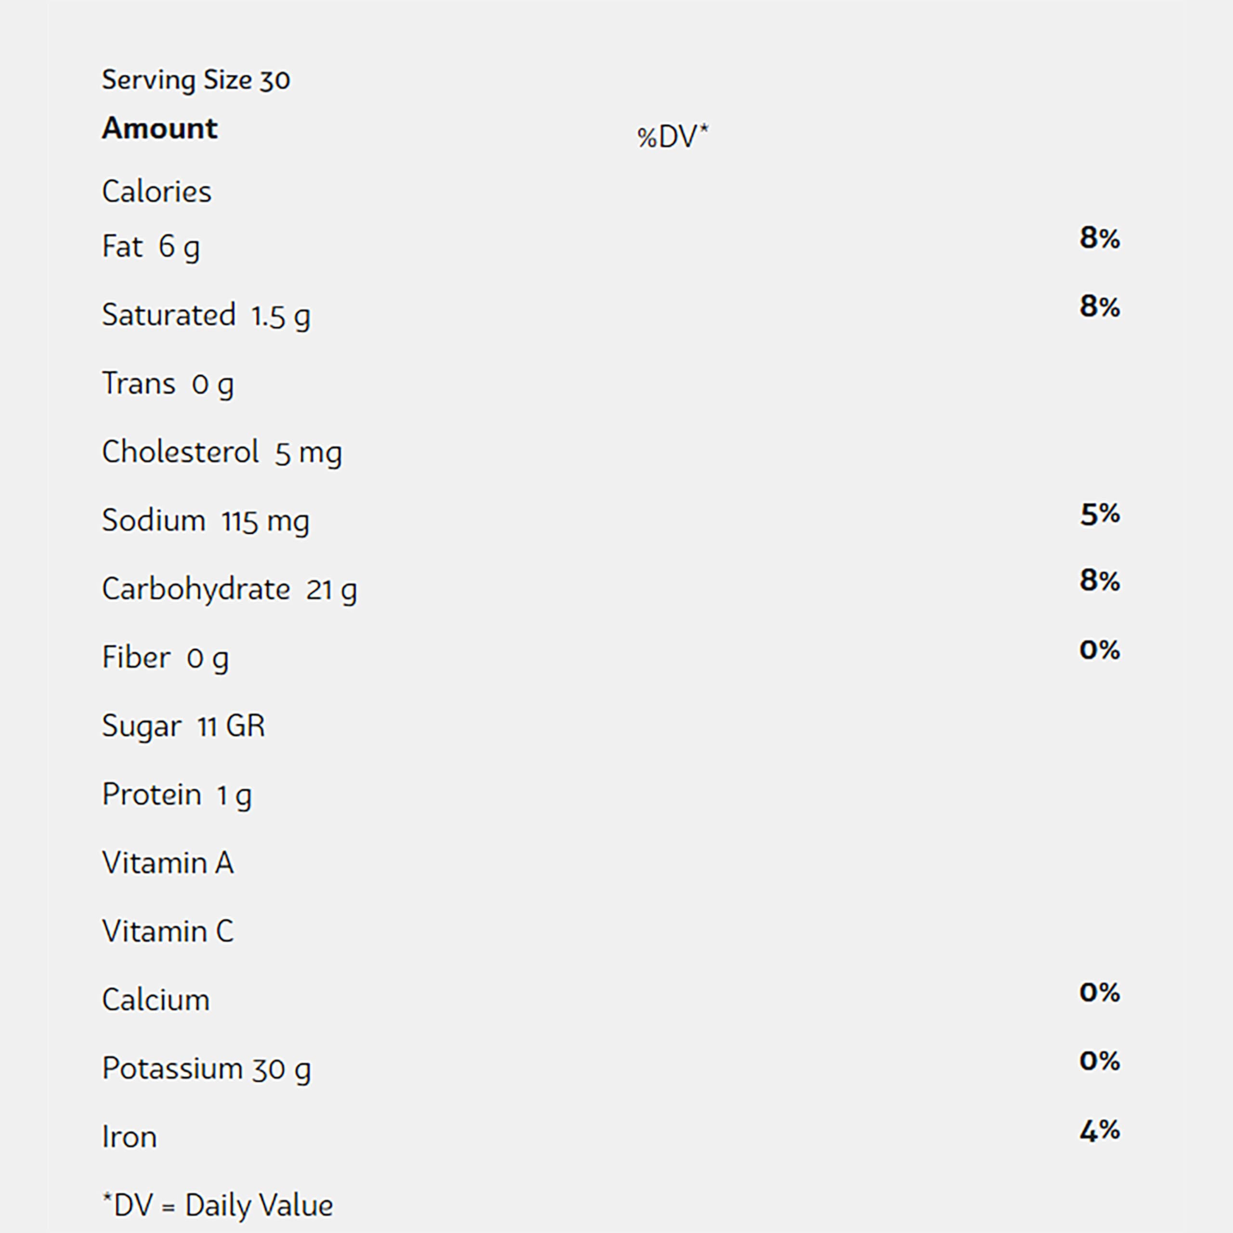Select the Calories row label
The width and height of the screenshot is (1233, 1233).
(157, 192)
